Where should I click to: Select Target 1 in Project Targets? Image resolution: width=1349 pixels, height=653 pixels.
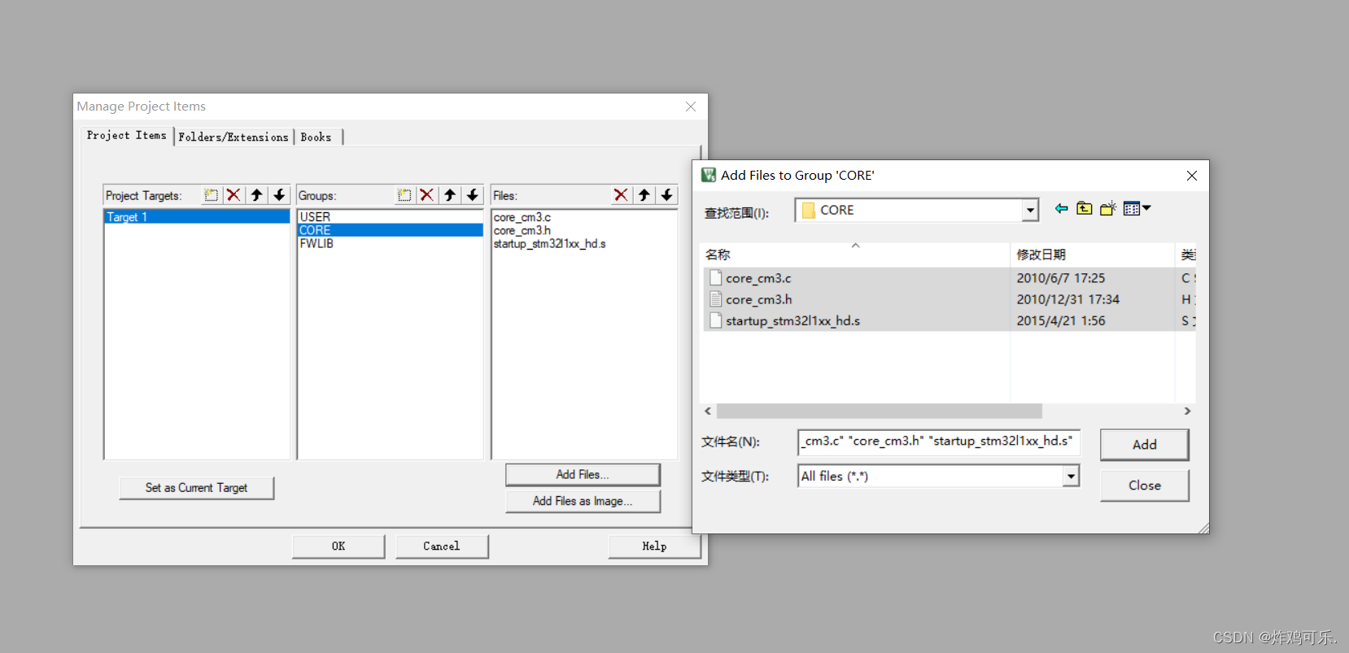(x=197, y=217)
